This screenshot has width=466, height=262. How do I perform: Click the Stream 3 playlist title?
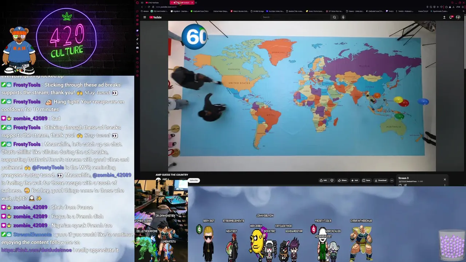click(403, 178)
